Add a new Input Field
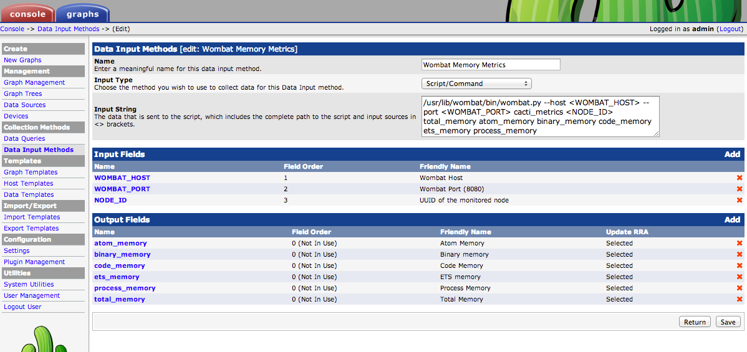This screenshot has width=747, height=352. pos(732,155)
